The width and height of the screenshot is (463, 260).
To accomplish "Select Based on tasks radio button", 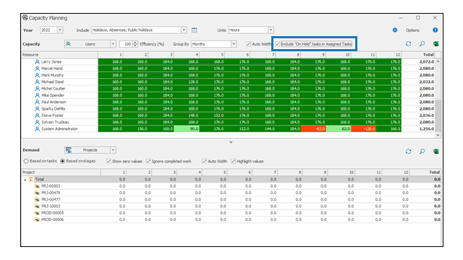I will tap(26, 161).
